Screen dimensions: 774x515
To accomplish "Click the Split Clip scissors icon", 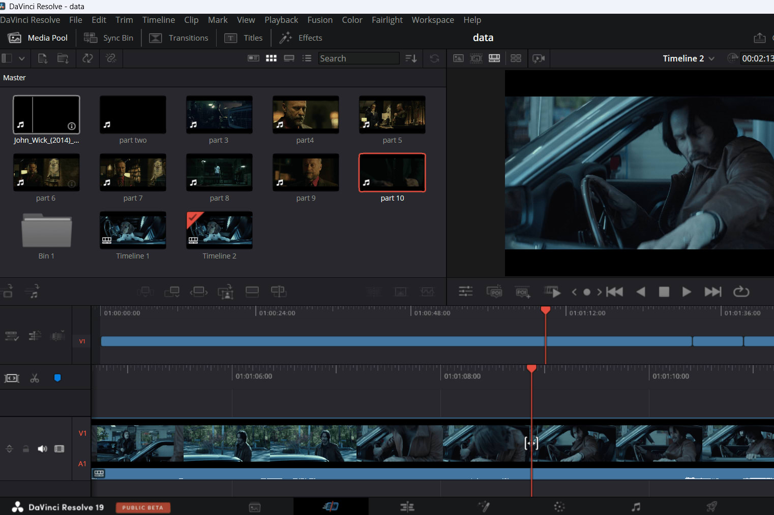I will coord(35,378).
